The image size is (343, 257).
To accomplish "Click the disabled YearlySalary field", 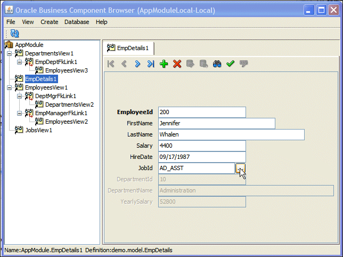I will [202, 202].
